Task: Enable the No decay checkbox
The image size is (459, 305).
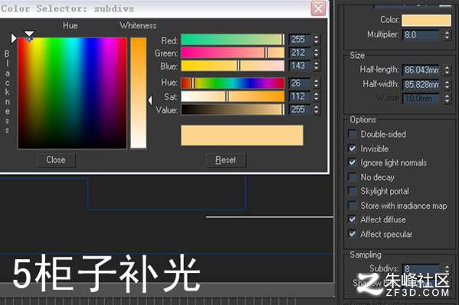Action: pyautogui.click(x=352, y=177)
